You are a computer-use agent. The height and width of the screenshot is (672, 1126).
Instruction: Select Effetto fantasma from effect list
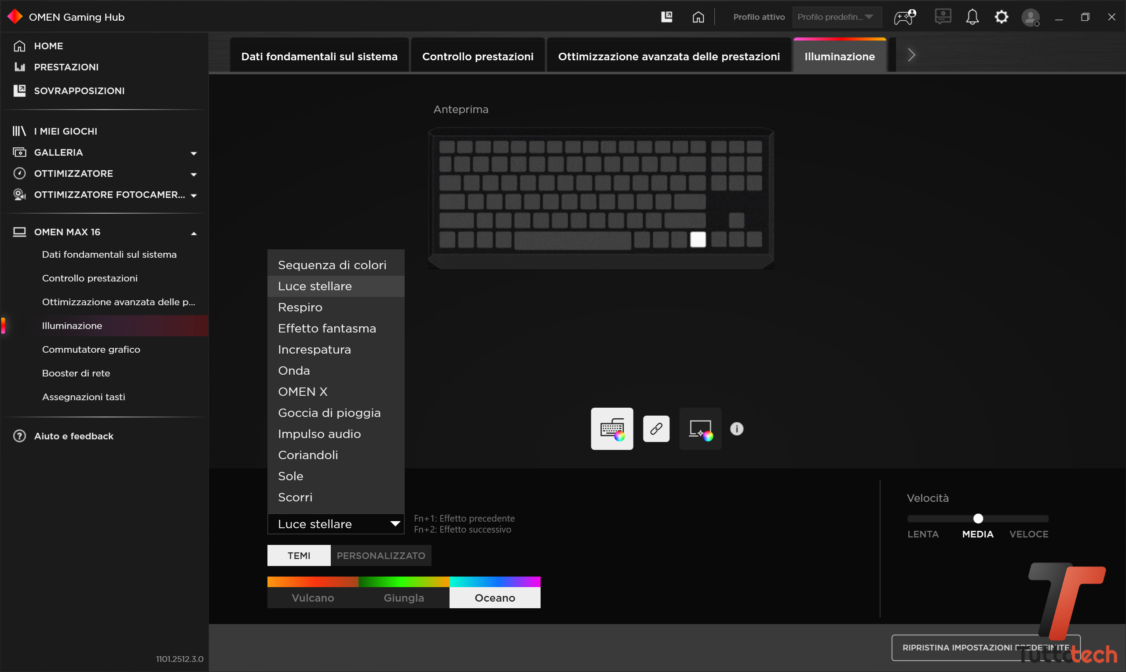[327, 328]
